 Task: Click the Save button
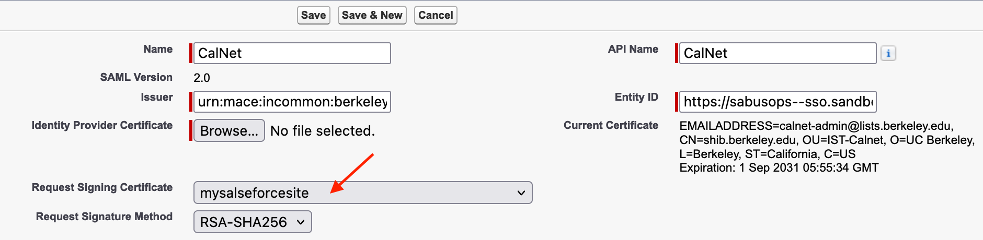pos(313,15)
